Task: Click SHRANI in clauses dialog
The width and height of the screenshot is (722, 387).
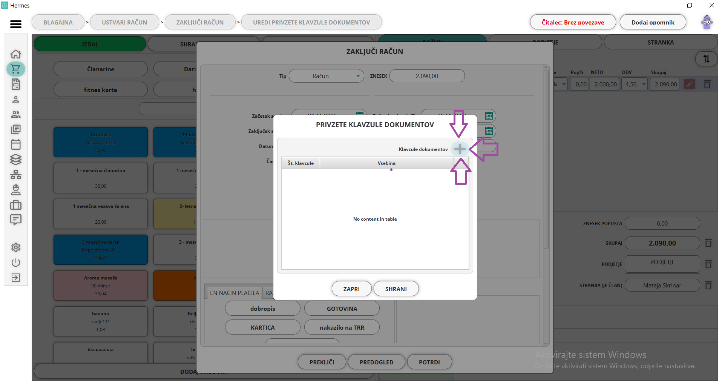Action: point(396,289)
